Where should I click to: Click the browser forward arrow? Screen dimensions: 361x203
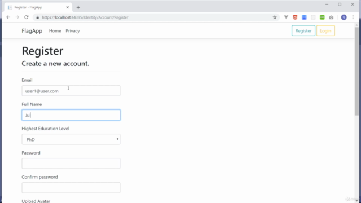(x=17, y=17)
